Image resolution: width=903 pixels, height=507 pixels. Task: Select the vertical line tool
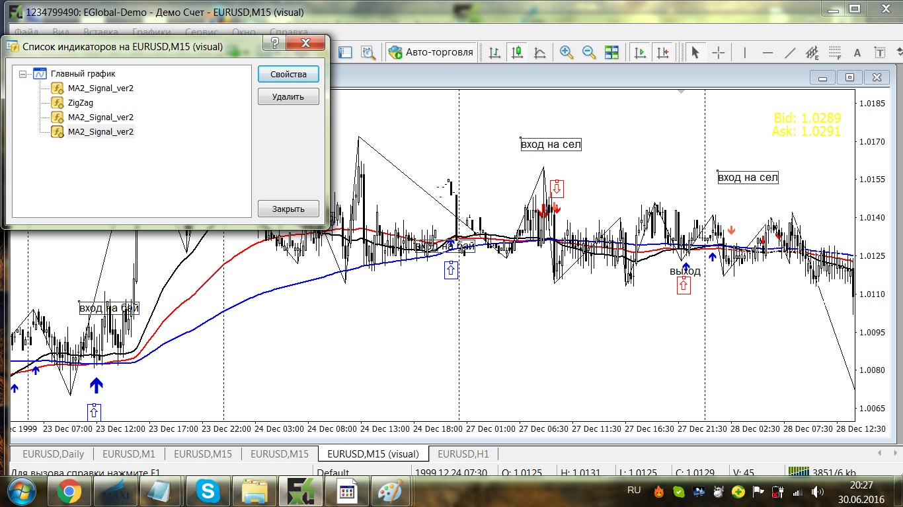[x=745, y=53]
